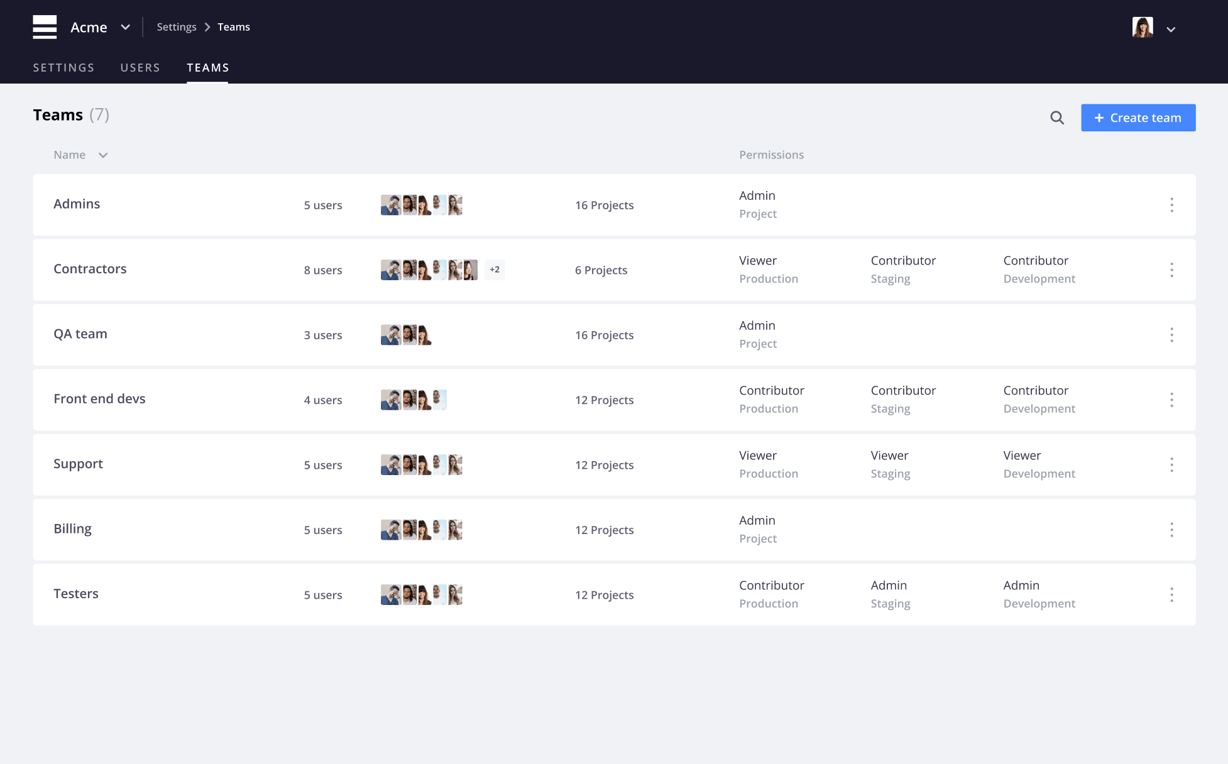This screenshot has height=764, width=1228.
Task: Expand the Name column sort dropdown
Action: point(103,155)
